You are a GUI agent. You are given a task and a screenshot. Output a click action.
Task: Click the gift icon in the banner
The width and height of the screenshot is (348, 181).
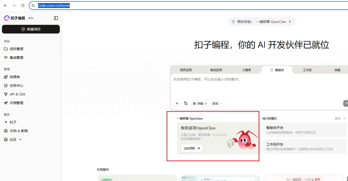pos(233,22)
